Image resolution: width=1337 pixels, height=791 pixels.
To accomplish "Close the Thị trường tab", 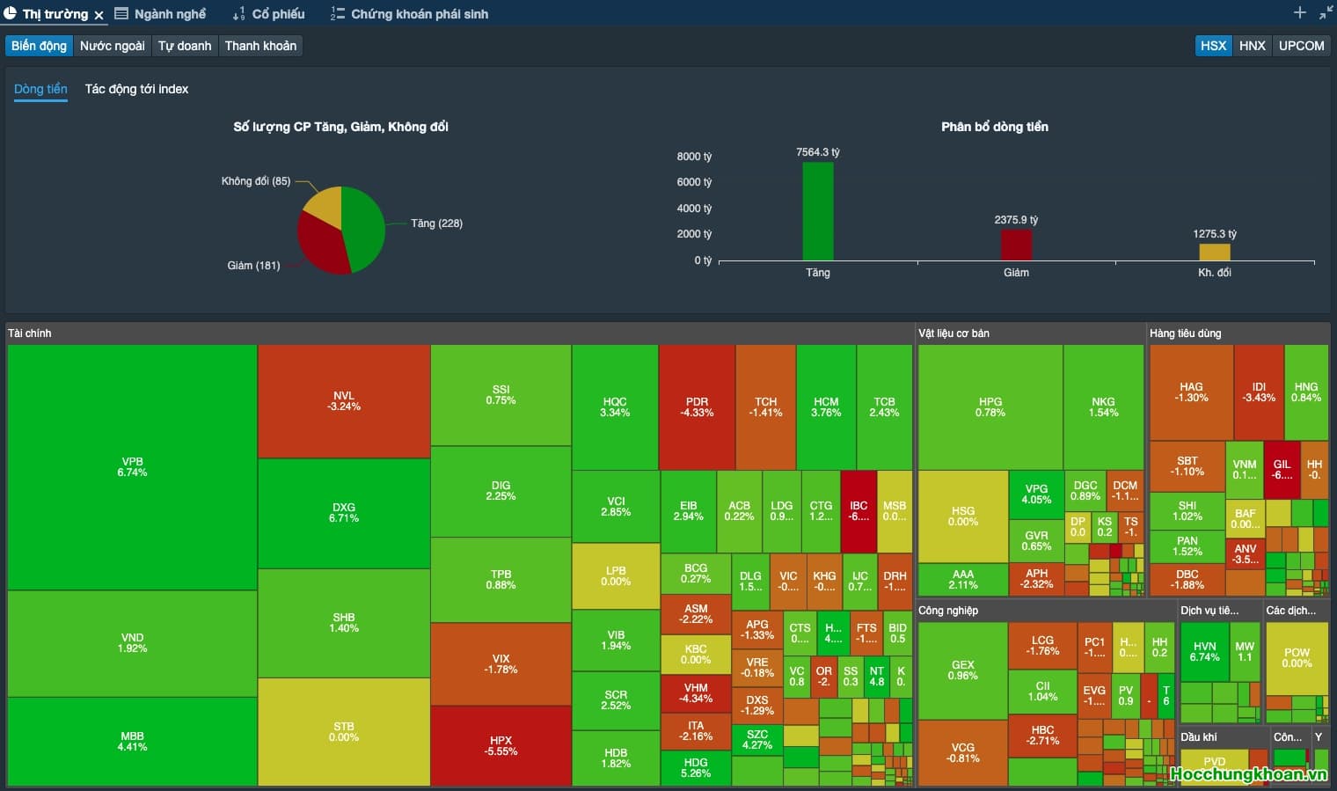I will pyautogui.click(x=99, y=15).
